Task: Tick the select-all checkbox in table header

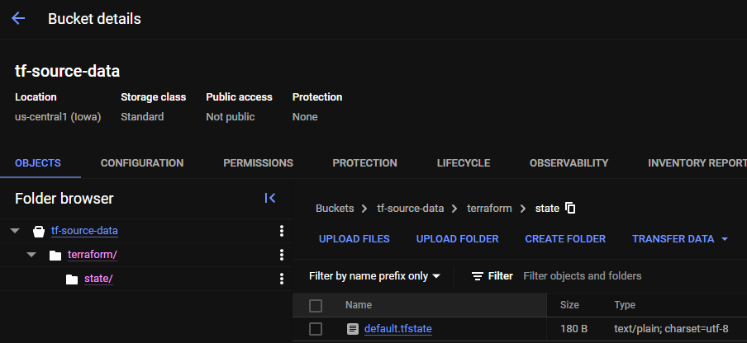Action: coord(316,305)
